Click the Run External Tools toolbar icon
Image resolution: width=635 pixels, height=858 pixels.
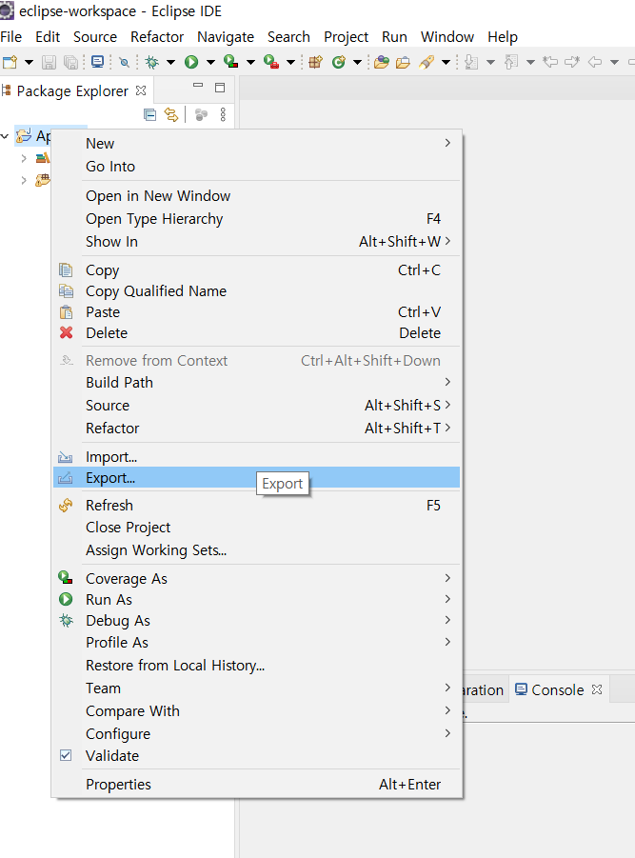(x=270, y=62)
